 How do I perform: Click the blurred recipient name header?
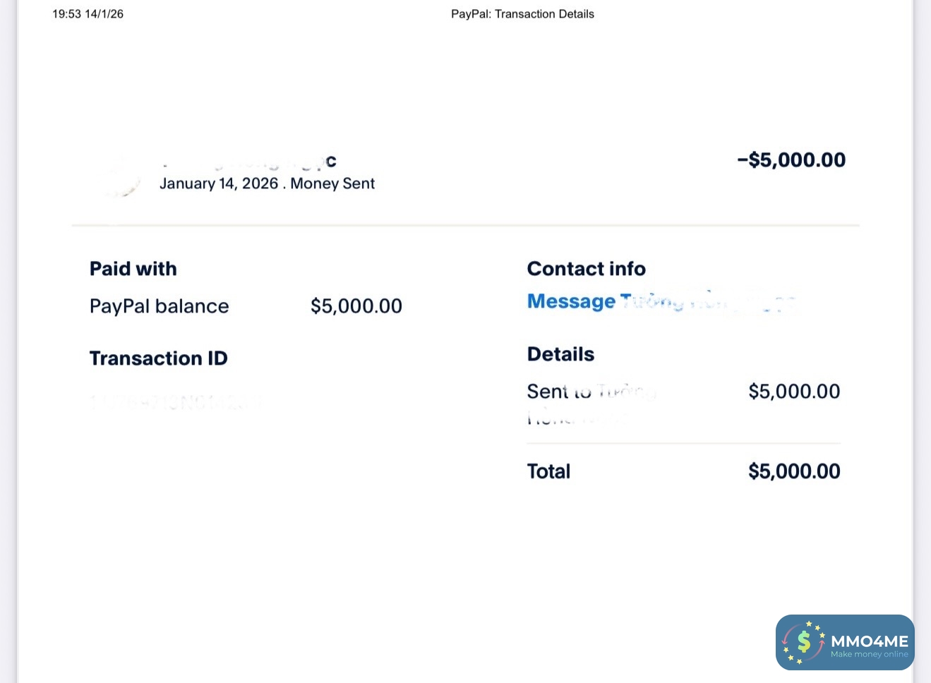247,162
